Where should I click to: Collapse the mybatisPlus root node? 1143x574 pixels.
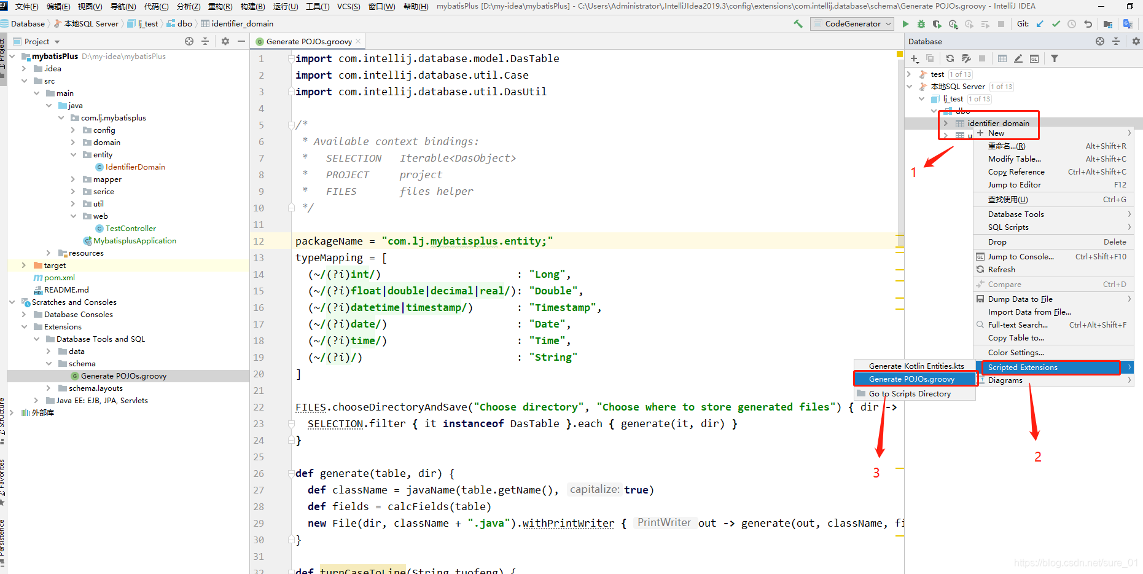coord(12,56)
